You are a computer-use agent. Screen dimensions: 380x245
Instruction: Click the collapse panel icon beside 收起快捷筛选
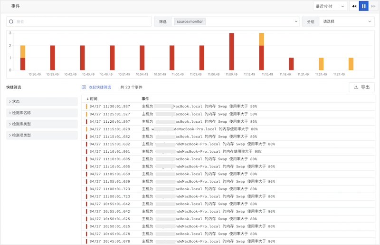(84, 87)
